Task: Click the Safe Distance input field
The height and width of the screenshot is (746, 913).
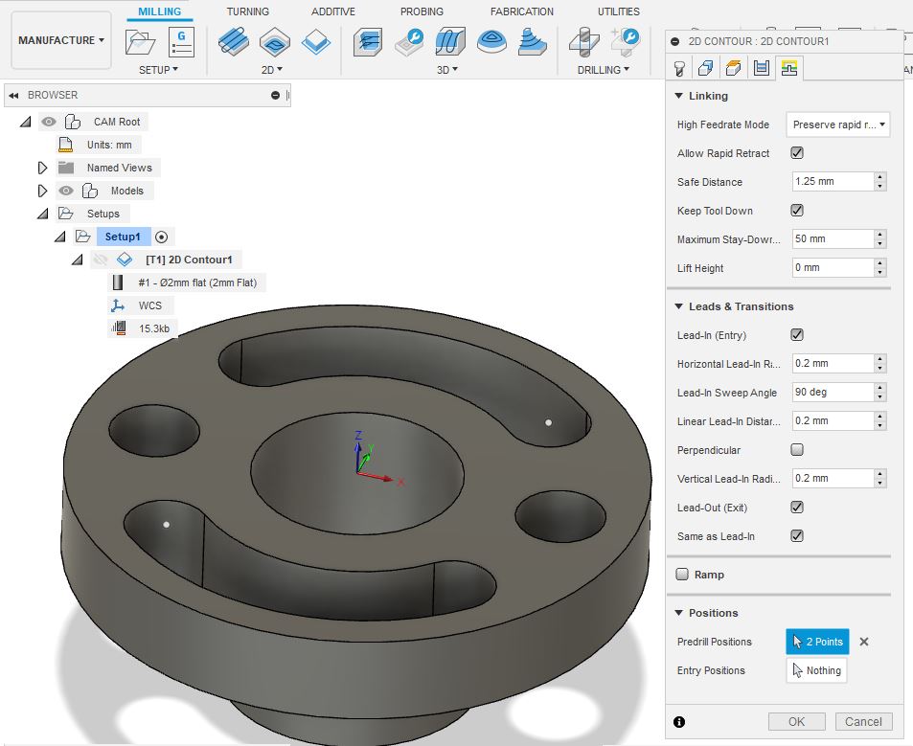Action: [x=833, y=182]
